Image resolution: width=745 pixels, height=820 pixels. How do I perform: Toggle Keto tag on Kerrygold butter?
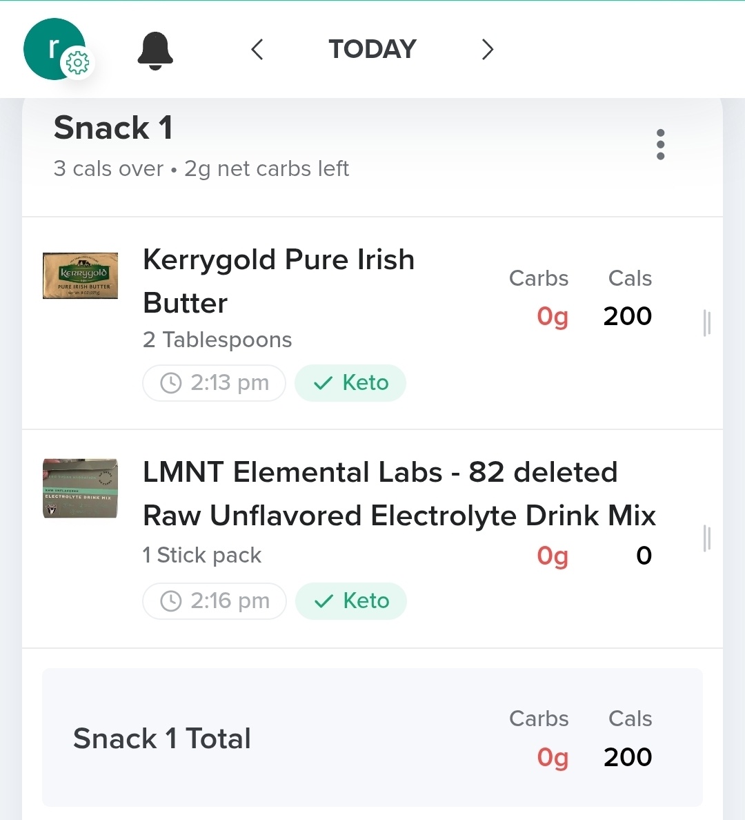[x=350, y=383]
